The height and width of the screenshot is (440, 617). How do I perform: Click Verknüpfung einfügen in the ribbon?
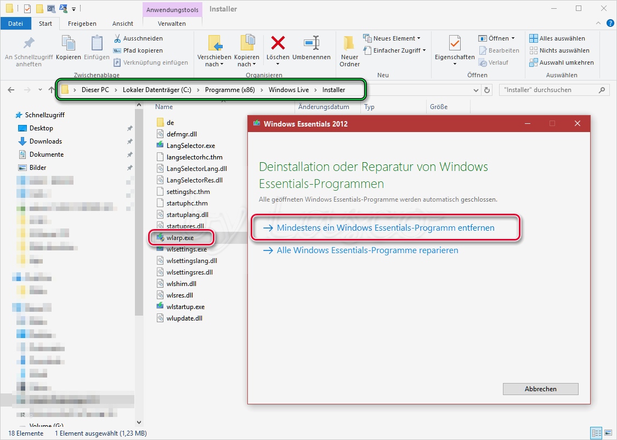coord(150,62)
